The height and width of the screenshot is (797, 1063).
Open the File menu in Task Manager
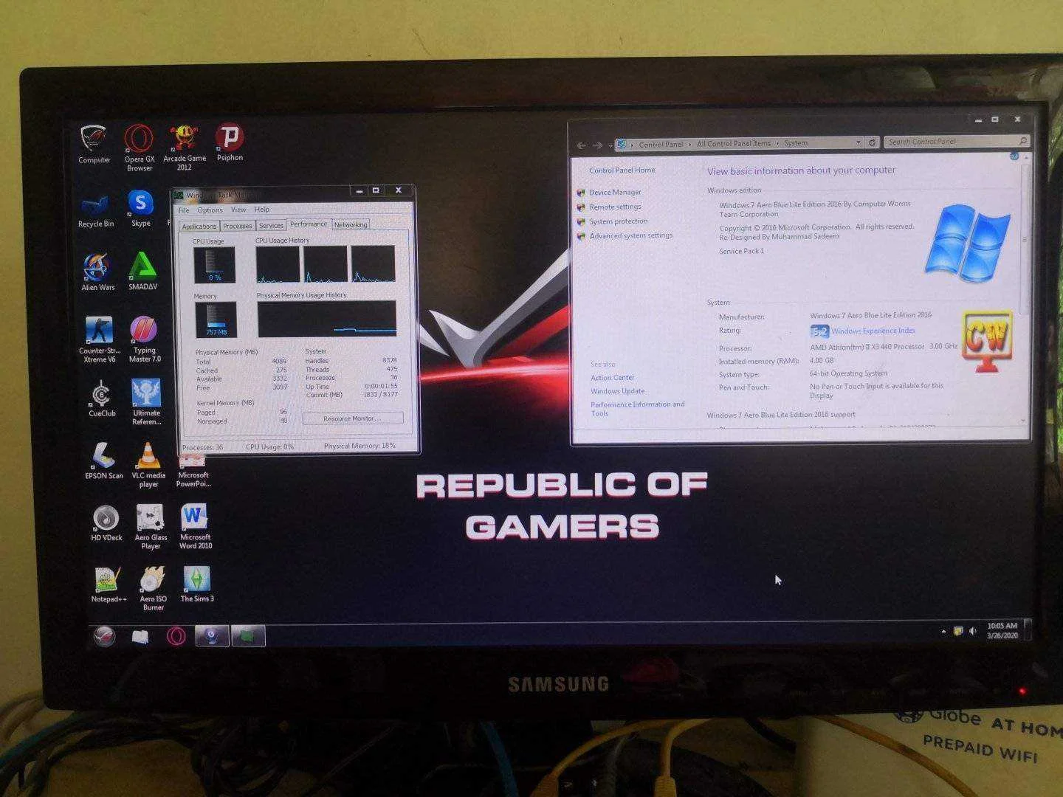pos(184,210)
